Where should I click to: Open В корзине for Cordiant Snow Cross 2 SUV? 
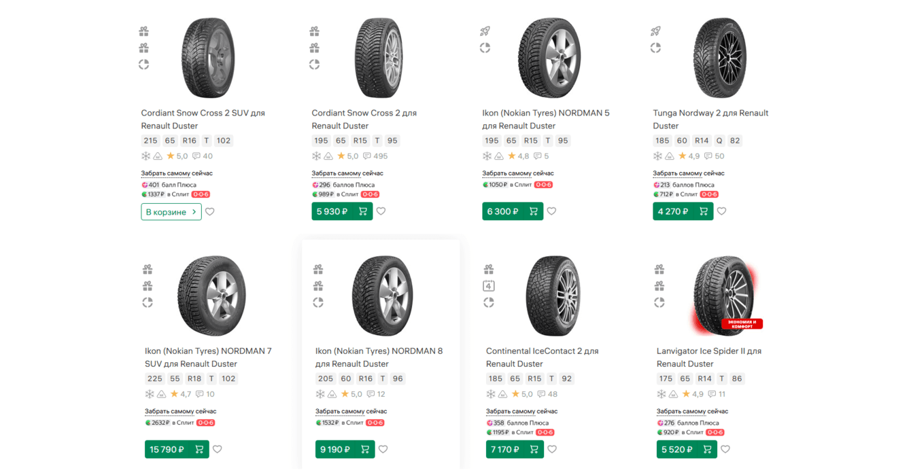click(x=171, y=212)
